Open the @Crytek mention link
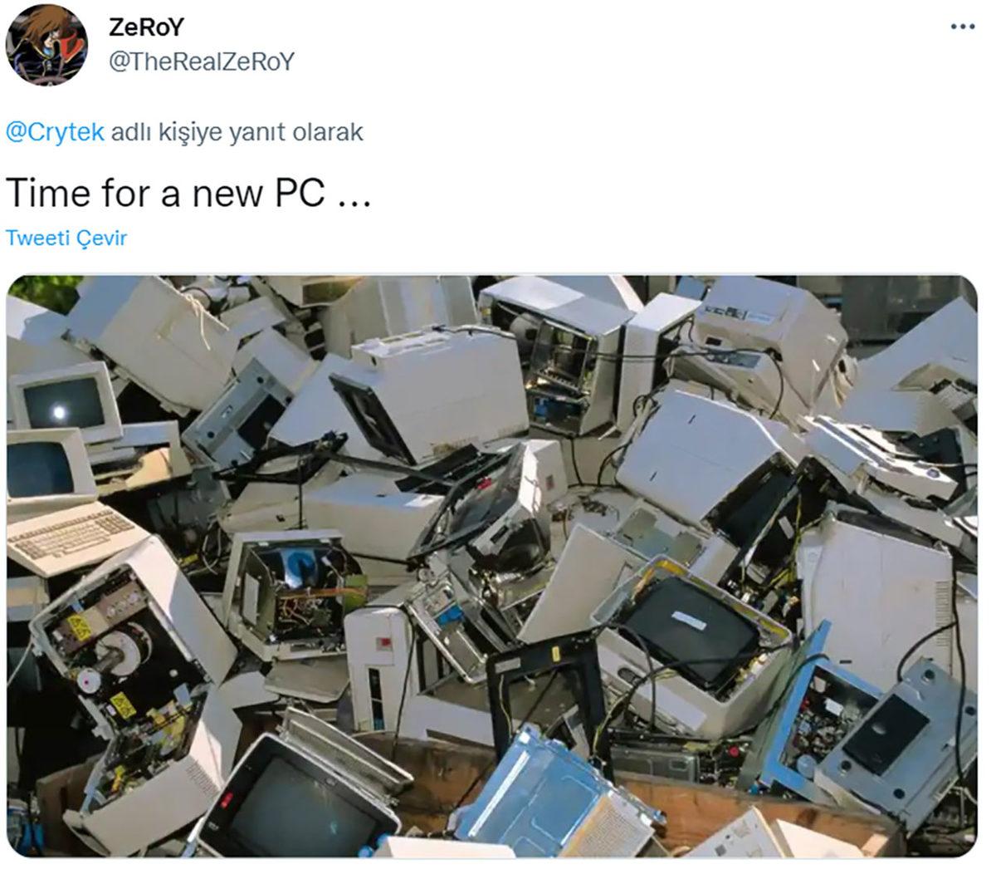This screenshot has width=996, height=879. point(55,132)
